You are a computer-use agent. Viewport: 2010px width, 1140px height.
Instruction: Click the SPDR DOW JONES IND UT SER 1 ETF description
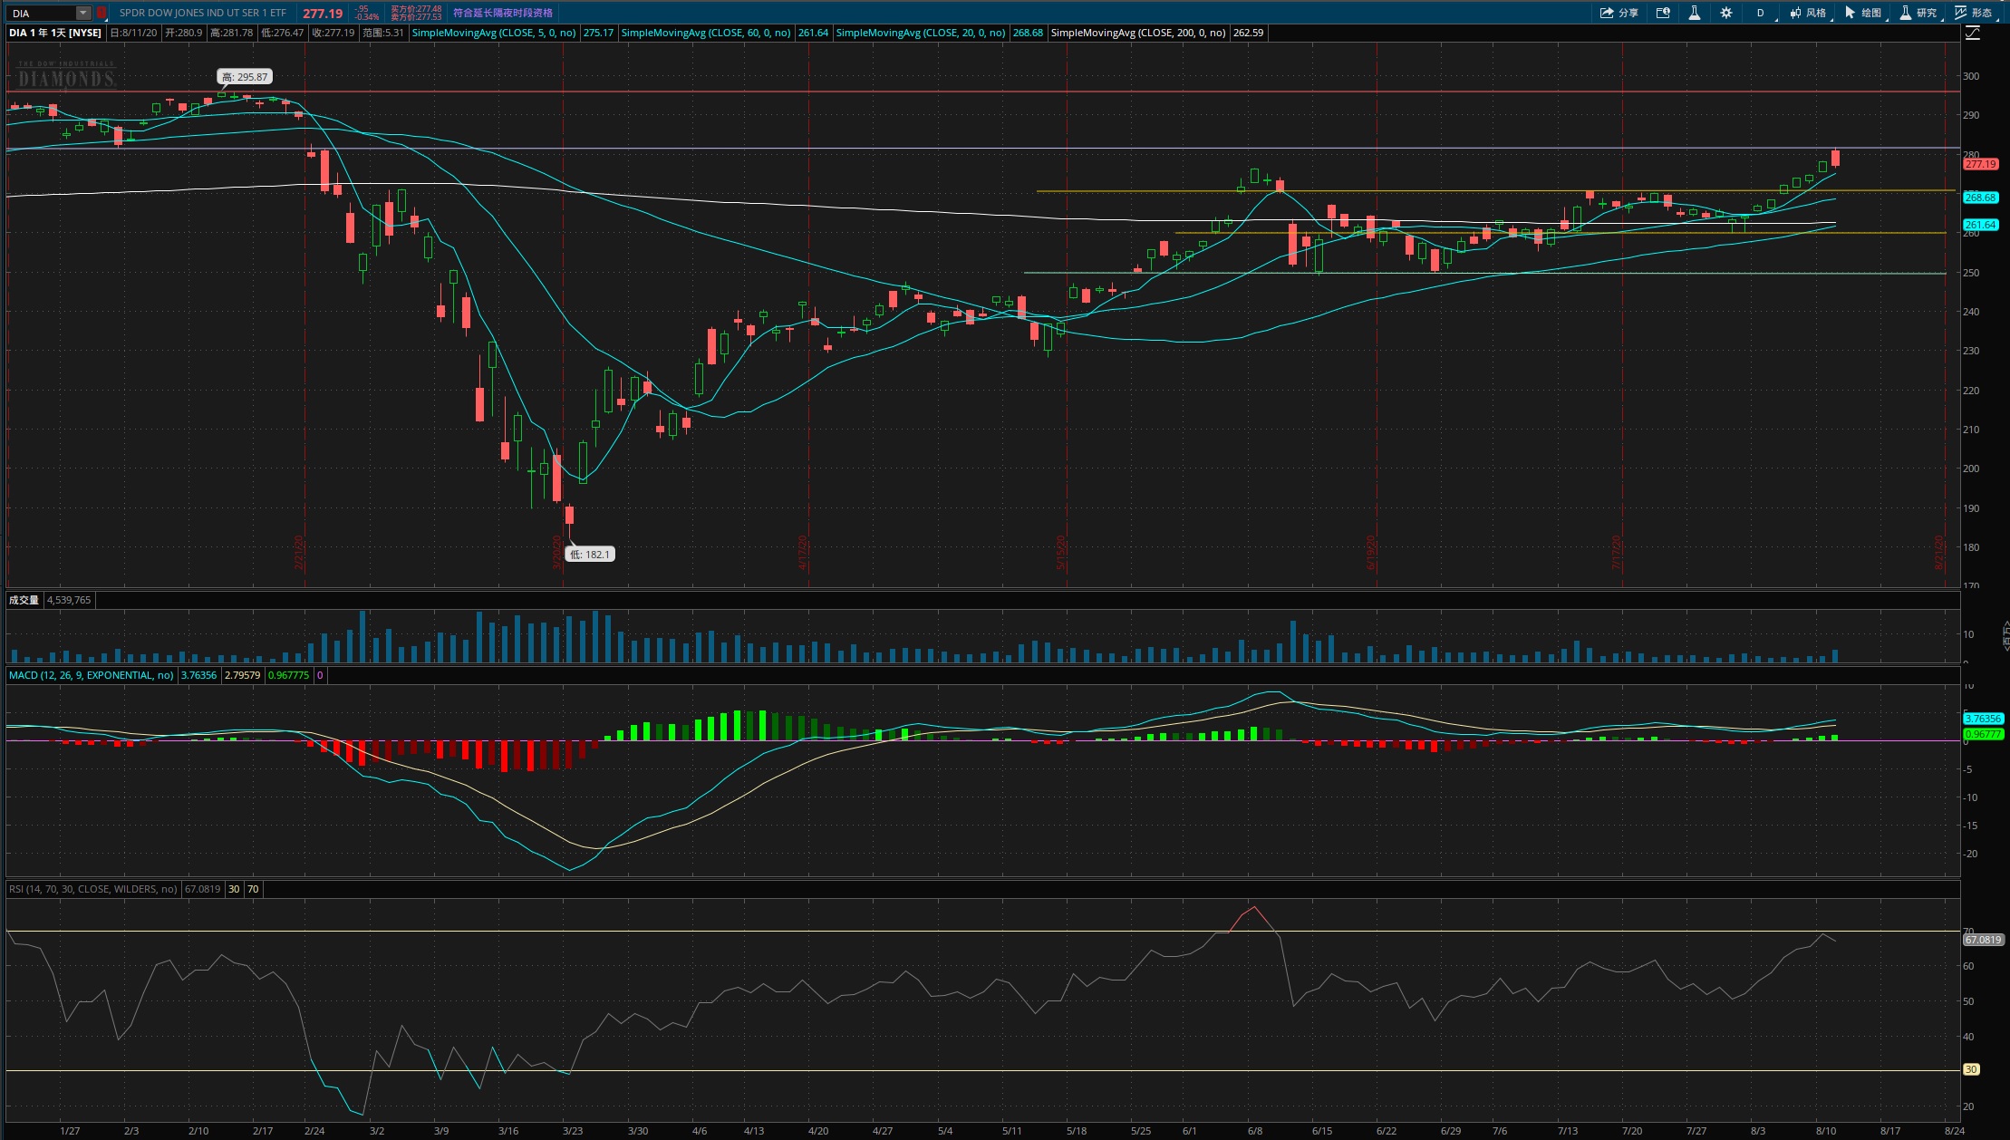pos(203,13)
